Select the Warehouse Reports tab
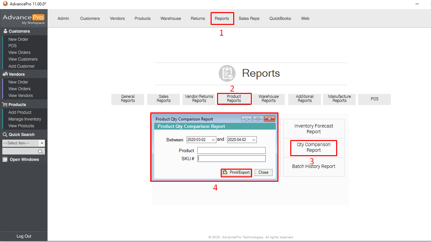 [x=268, y=99]
